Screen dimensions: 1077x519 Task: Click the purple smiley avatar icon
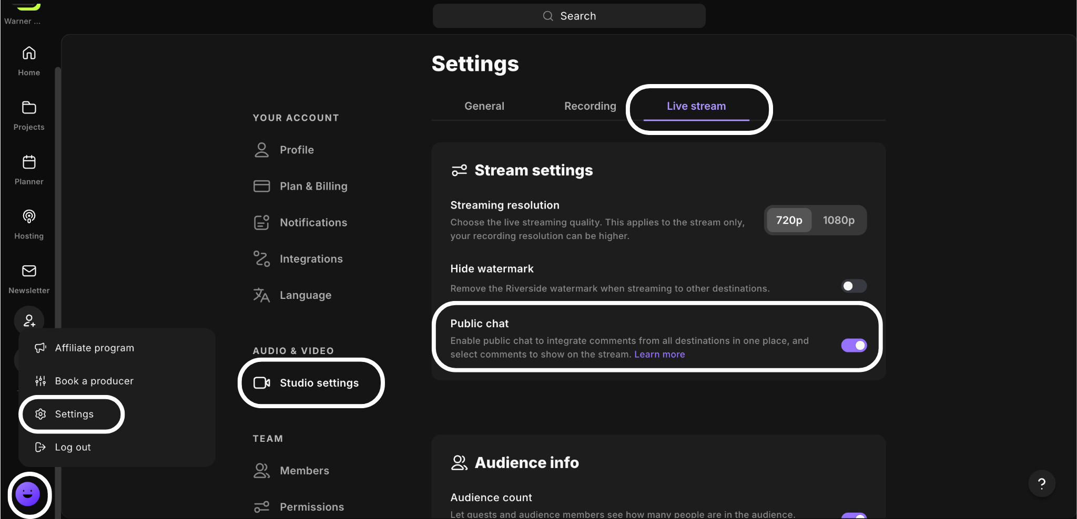28,494
